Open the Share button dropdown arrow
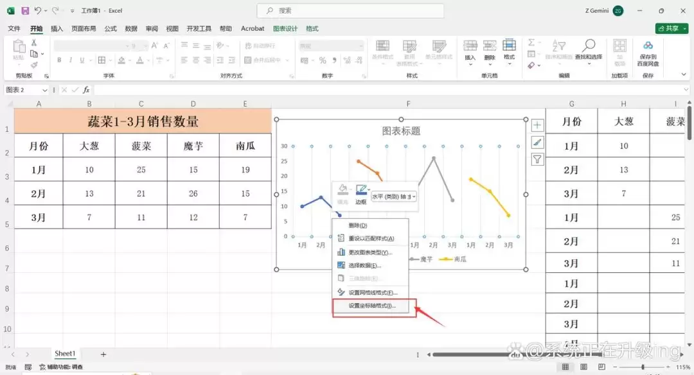 [x=685, y=28]
